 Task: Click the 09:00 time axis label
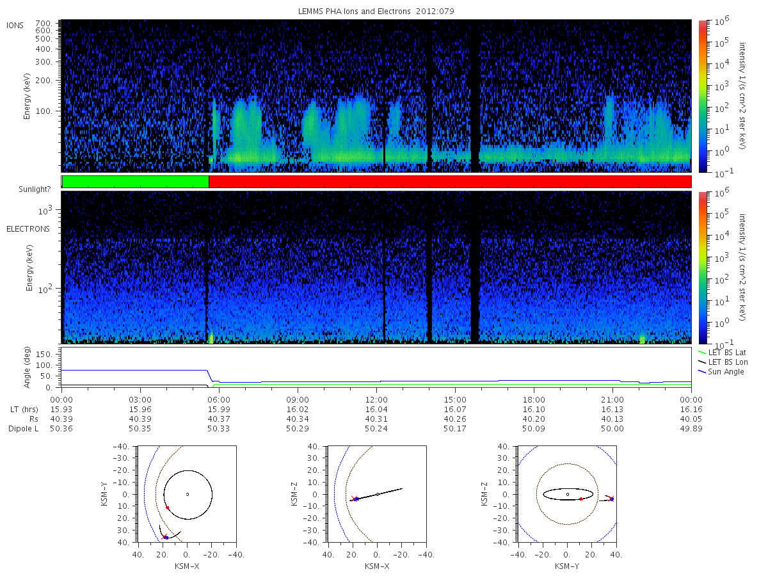coord(298,399)
